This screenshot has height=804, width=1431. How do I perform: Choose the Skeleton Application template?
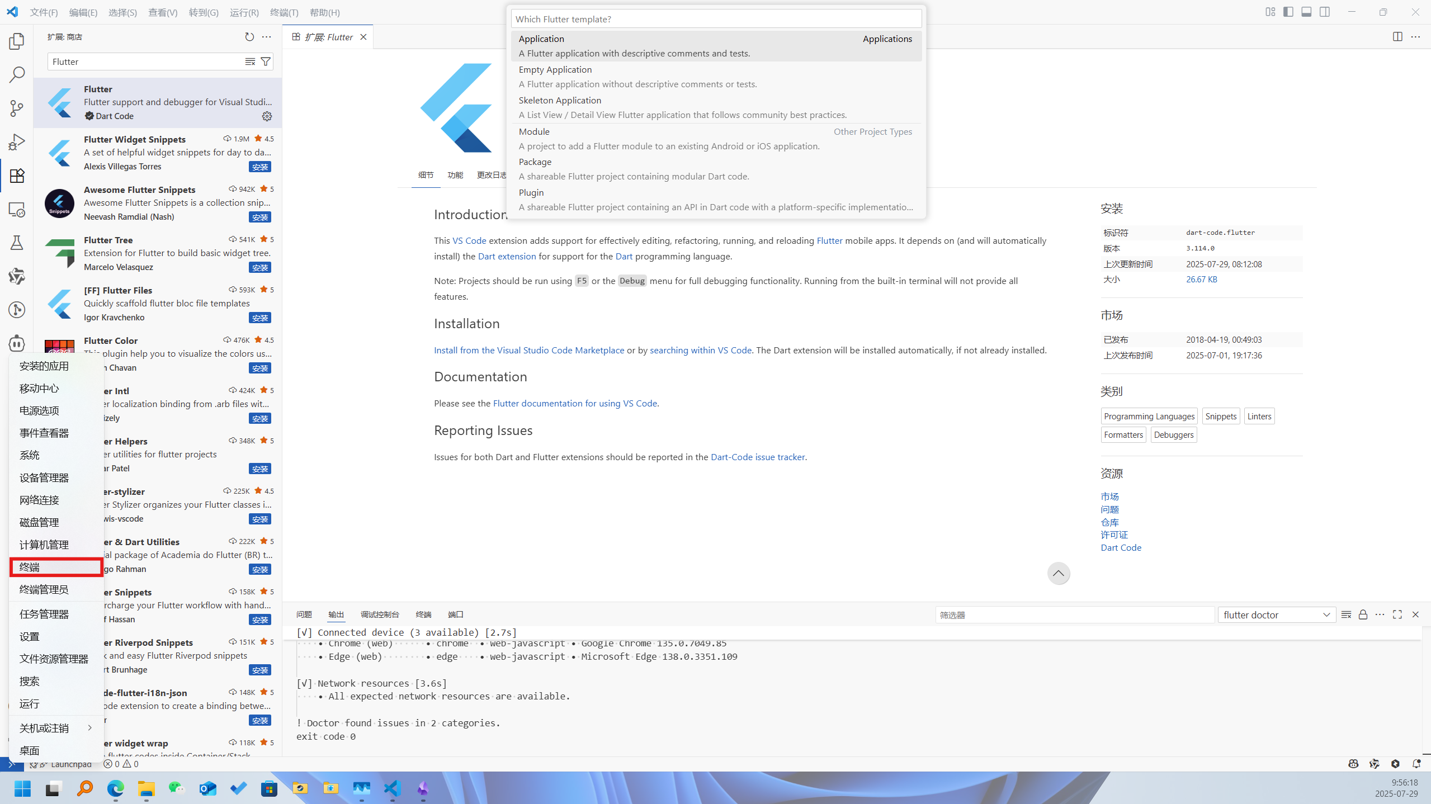tap(716, 107)
